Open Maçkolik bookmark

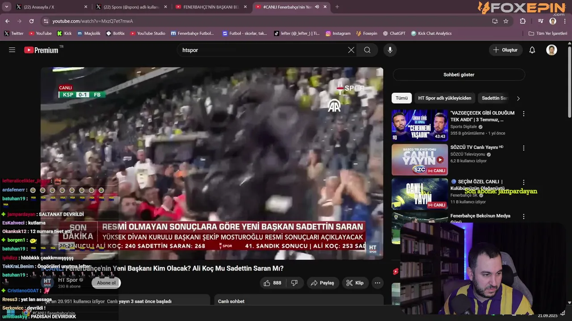click(88, 33)
